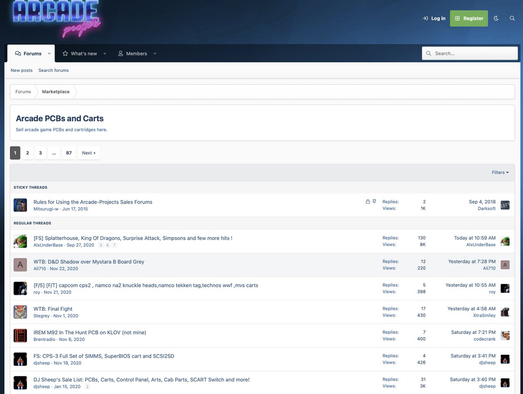Open New posts link
523x394 pixels.
pos(21,70)
